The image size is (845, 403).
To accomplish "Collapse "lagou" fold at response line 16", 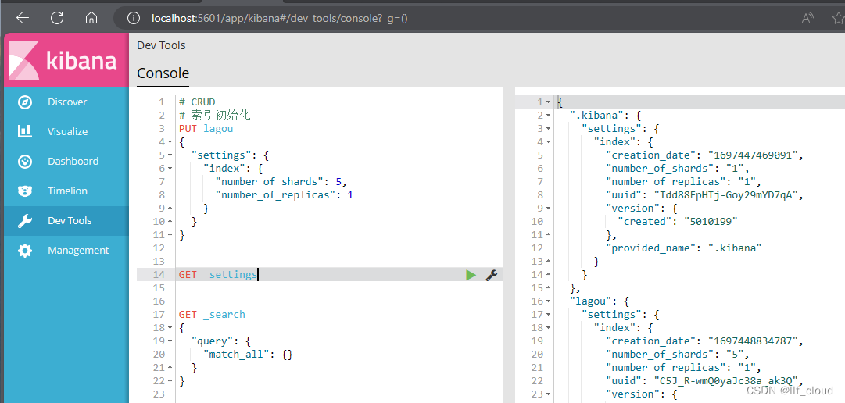I will pos(548,301).
